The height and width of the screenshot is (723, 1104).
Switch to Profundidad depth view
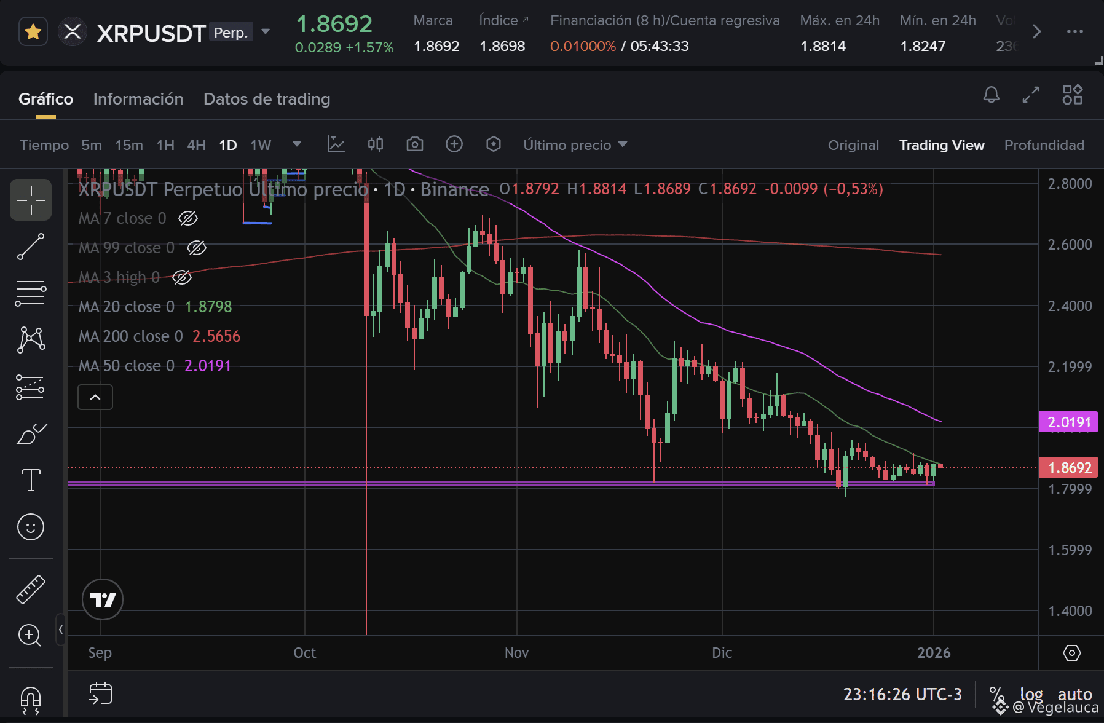click(x=1044, y=145)
